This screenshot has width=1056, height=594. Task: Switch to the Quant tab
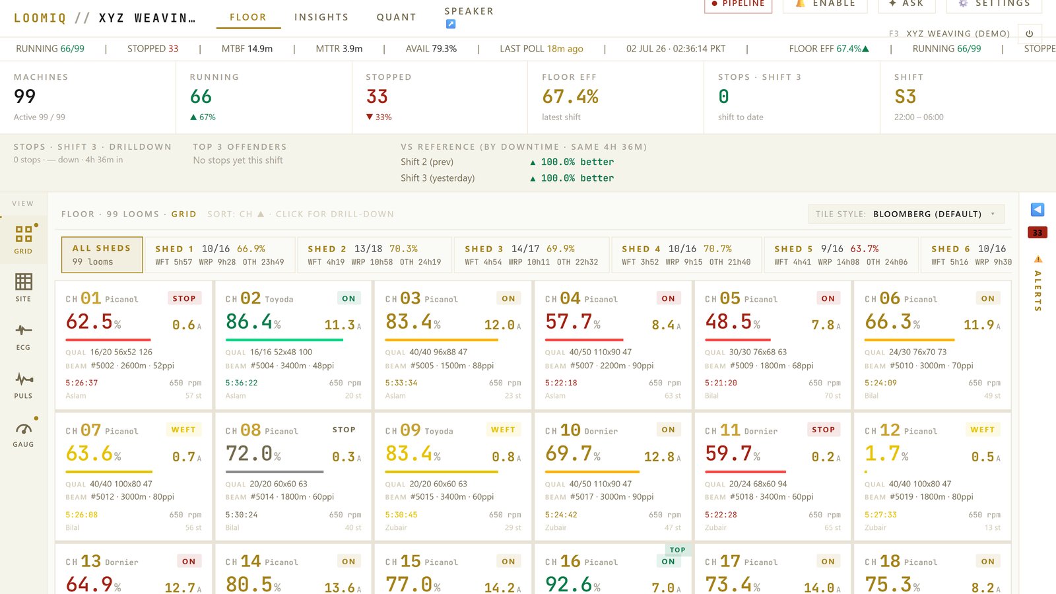coord(397,17)
